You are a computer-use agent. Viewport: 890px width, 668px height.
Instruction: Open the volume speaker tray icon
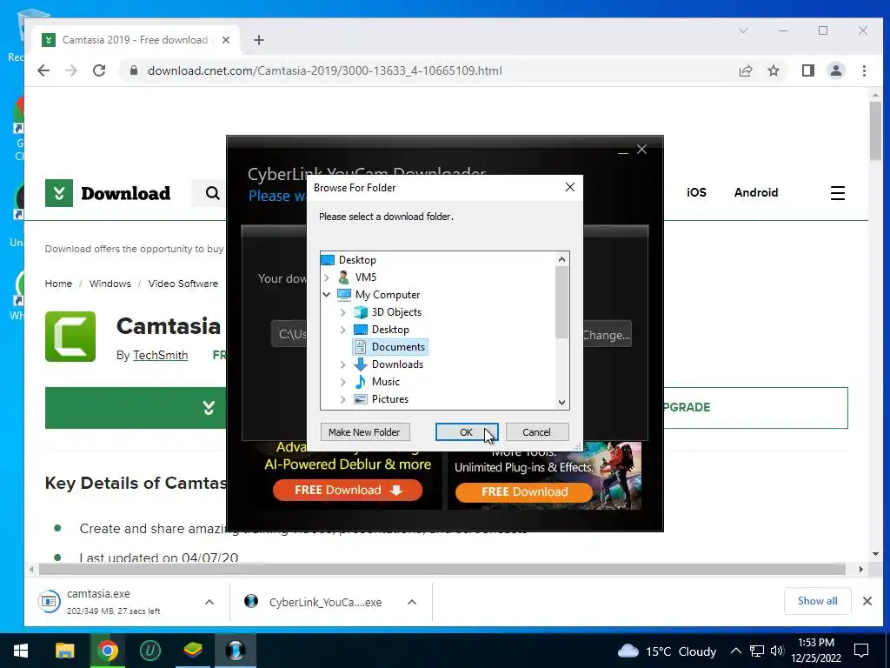[x=777, y=651]
